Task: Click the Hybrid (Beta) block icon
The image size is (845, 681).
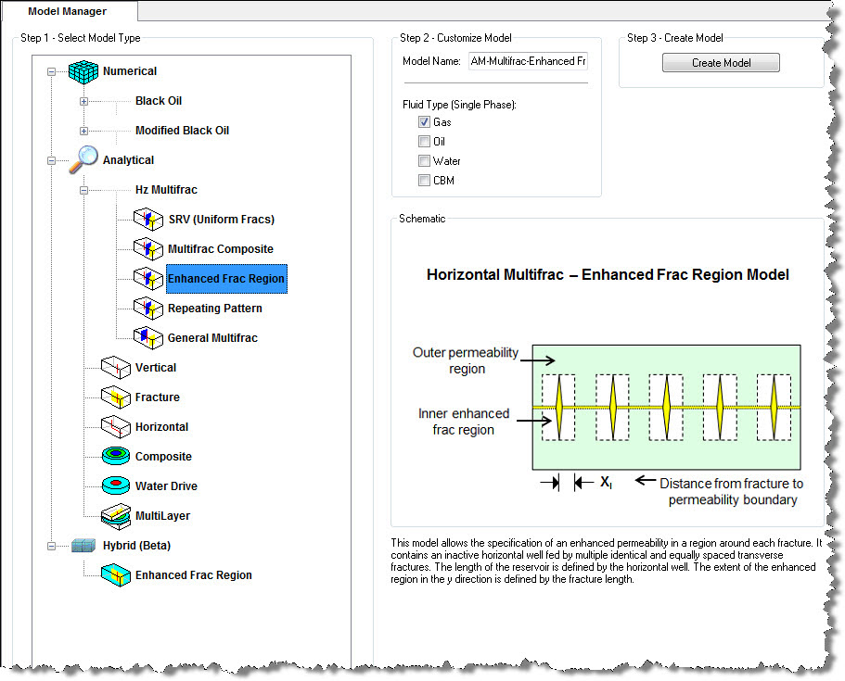Action: point(84,546)
